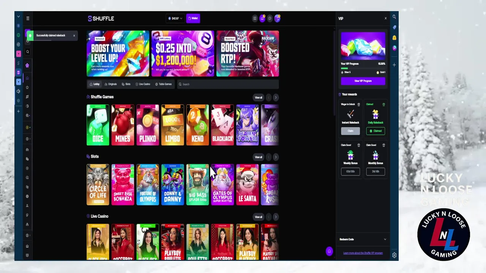This screenshot has width=486, height=273.
Task: Open the Dice game tile
Action: pos(98,125)
